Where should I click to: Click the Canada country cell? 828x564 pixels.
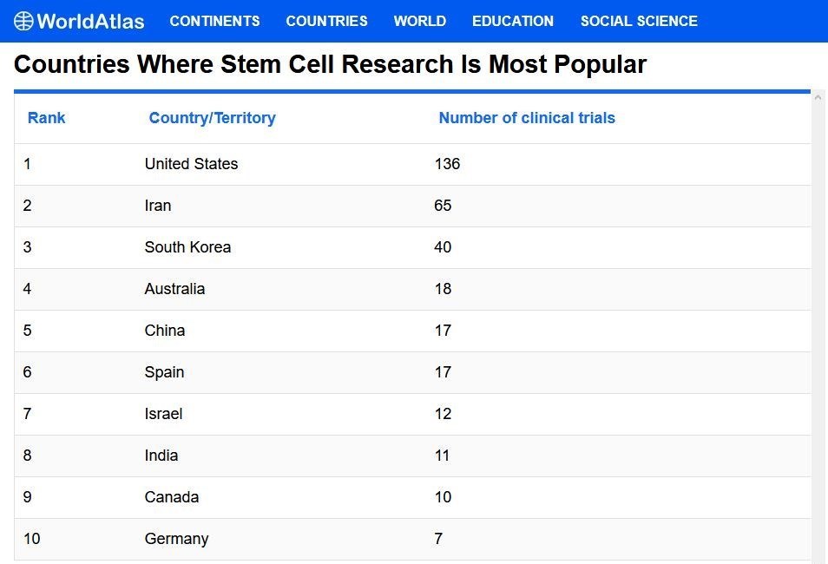(171, 497)
